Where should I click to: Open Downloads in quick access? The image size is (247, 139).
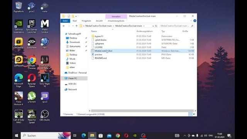click(x=74, y=42)
